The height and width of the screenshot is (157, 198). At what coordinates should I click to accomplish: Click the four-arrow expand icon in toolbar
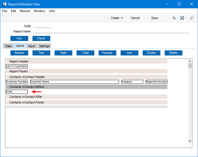182,18
